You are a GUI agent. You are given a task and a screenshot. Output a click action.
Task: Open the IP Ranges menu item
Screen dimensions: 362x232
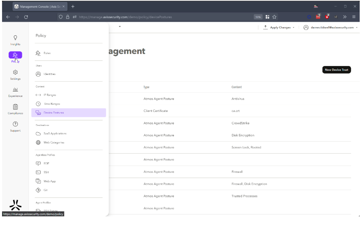[69, 95]
